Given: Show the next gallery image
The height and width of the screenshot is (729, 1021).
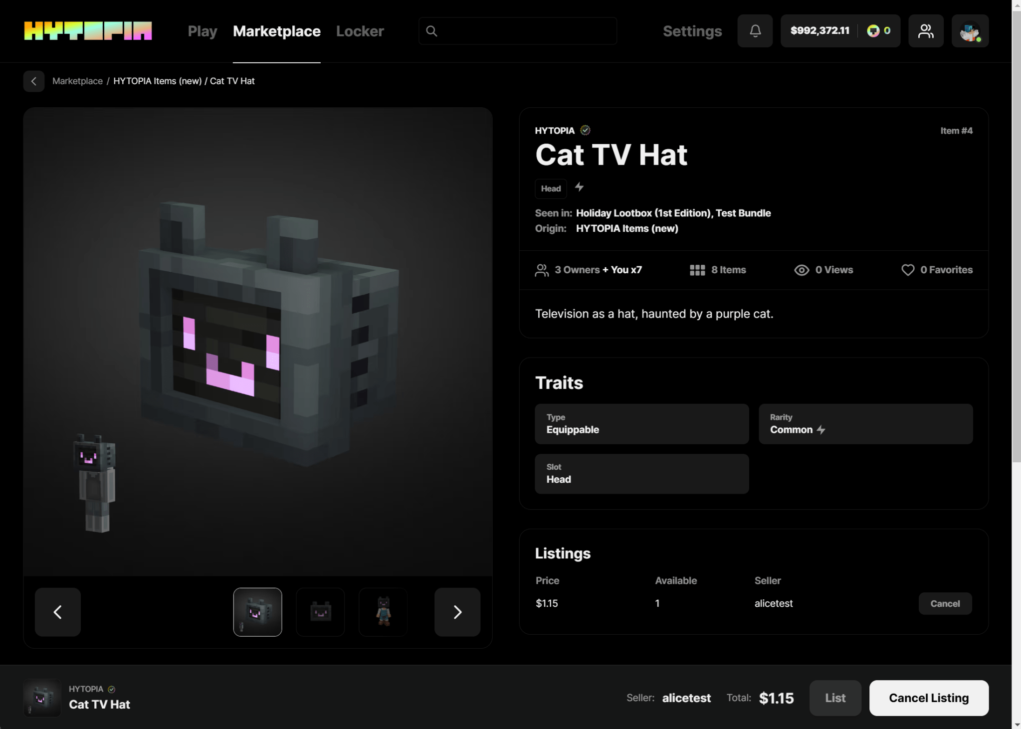Looking at the screenshot, I should tap(457, 612).
